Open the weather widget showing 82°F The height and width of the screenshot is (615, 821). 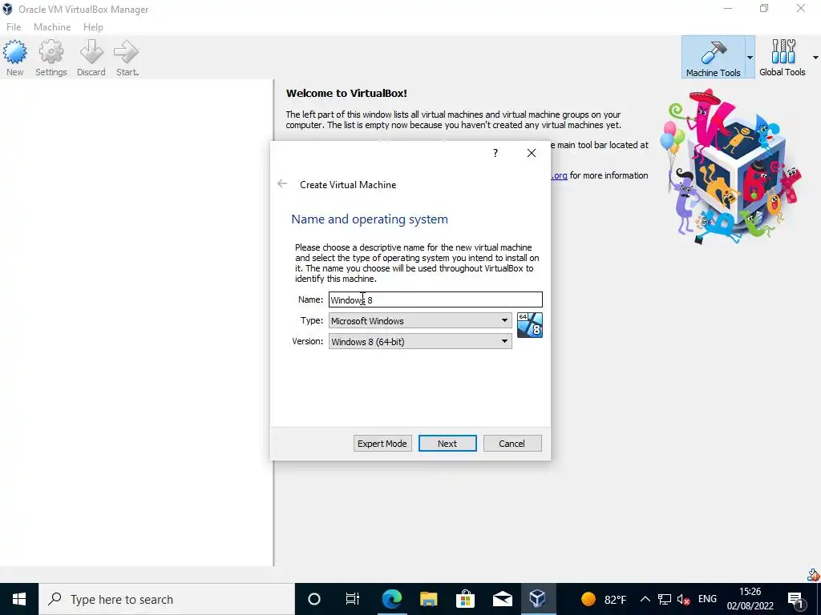coord(604,599)
